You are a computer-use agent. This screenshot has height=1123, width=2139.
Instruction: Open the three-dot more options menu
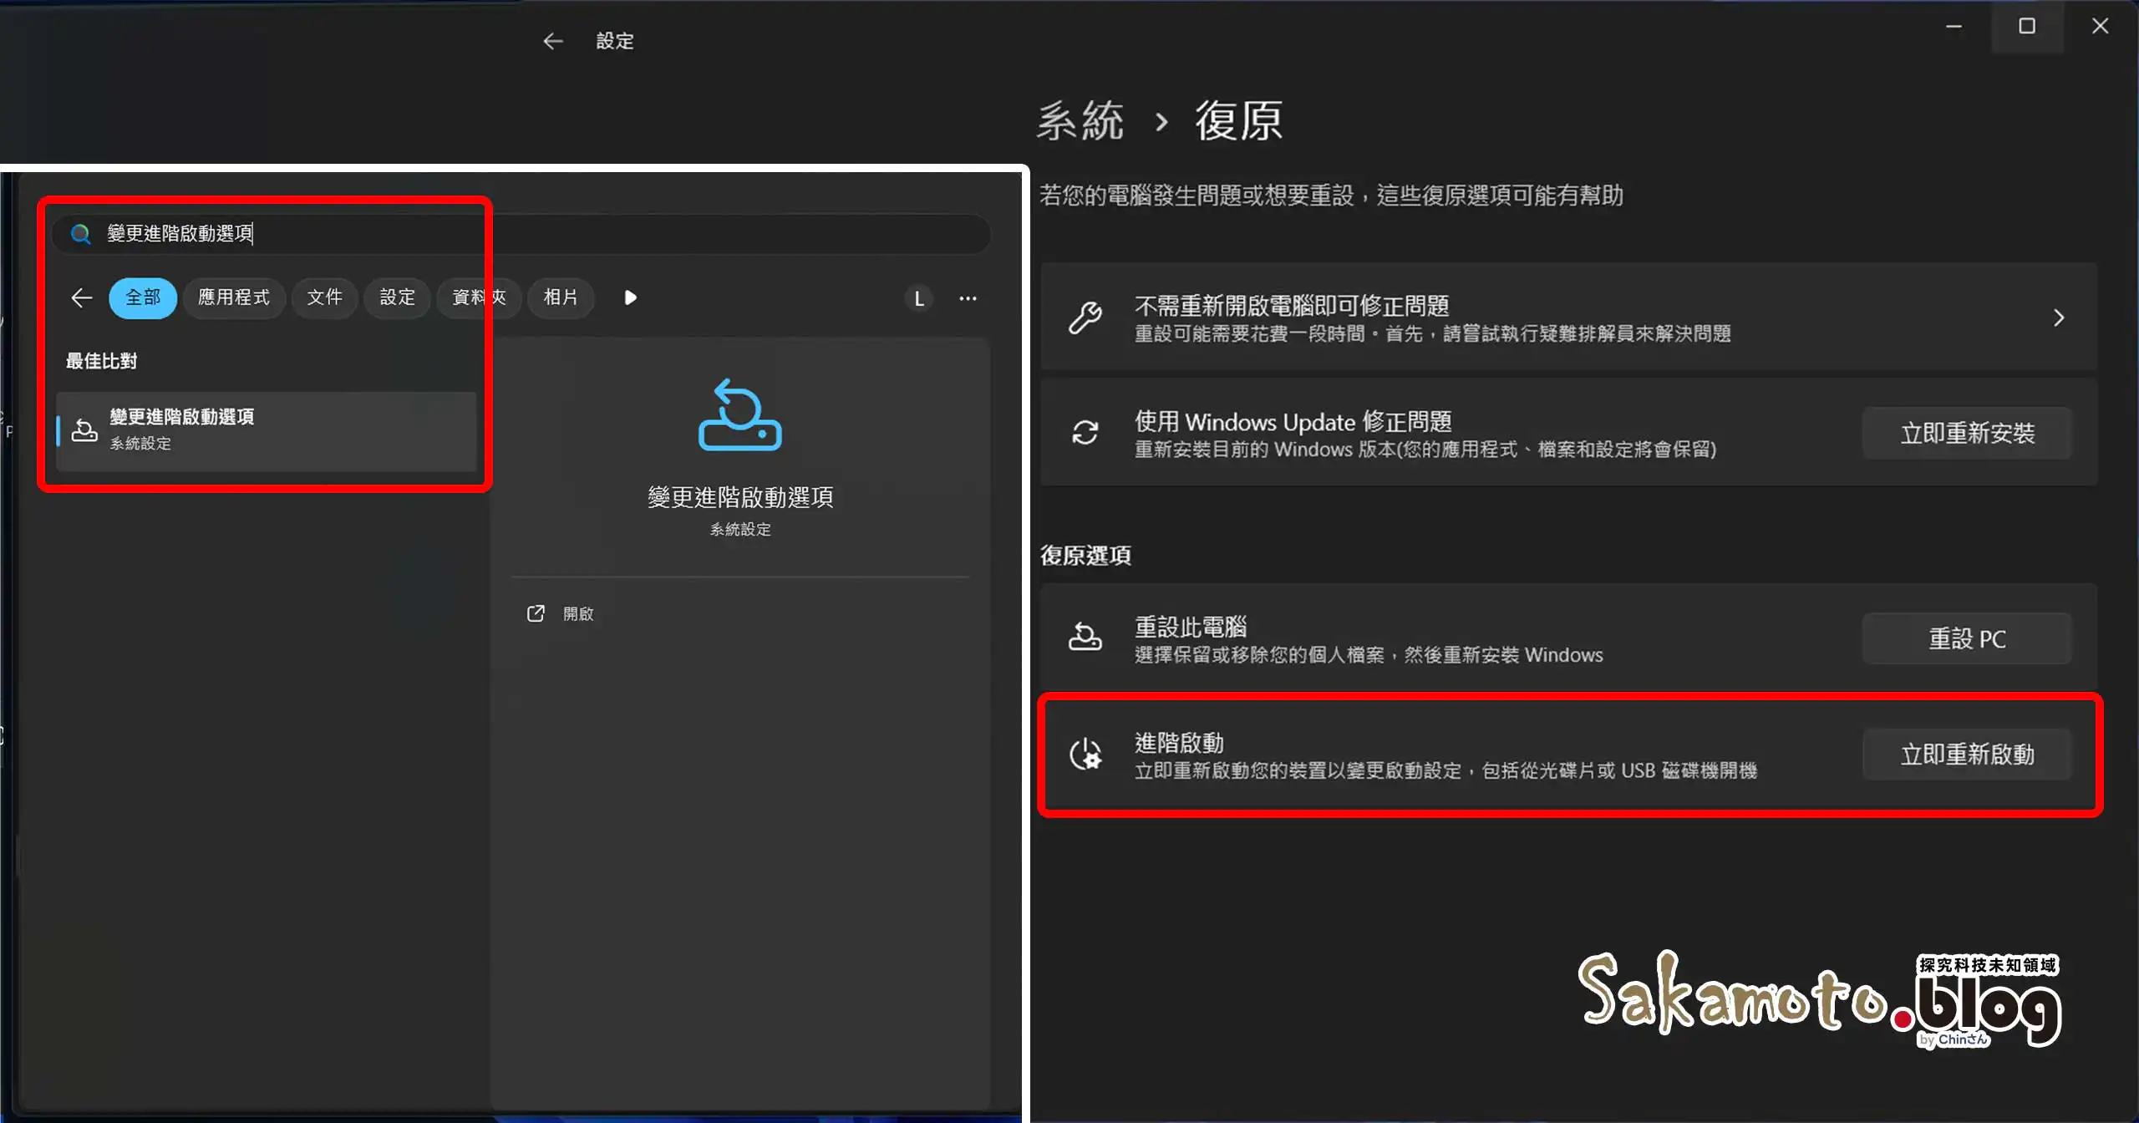click(968, 298)
